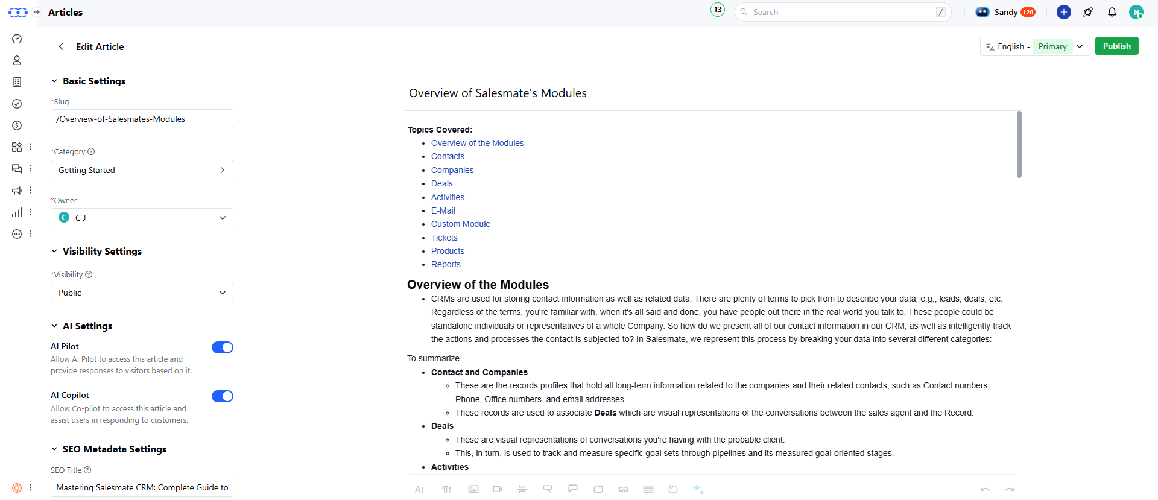Follow the Deals topic link
Screen dimensions: 1158x500
tap(441, 183)
